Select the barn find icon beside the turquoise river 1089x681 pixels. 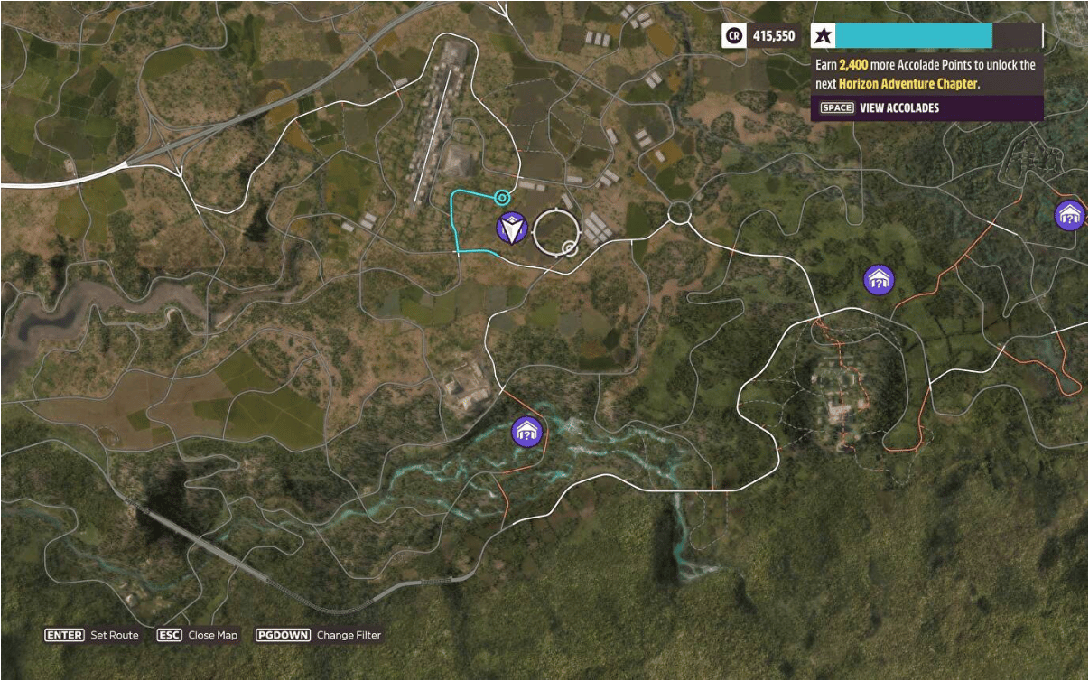[x=526, y=432]
